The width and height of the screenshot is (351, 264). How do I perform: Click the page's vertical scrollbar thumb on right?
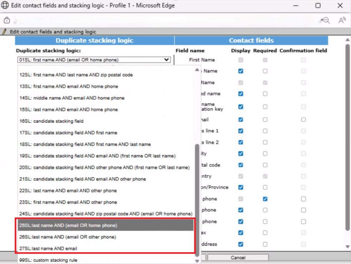[347, 136]
